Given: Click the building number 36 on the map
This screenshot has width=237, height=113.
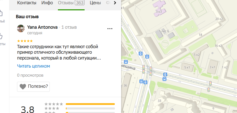Looking at the screenshot, I should coord(125,86).
